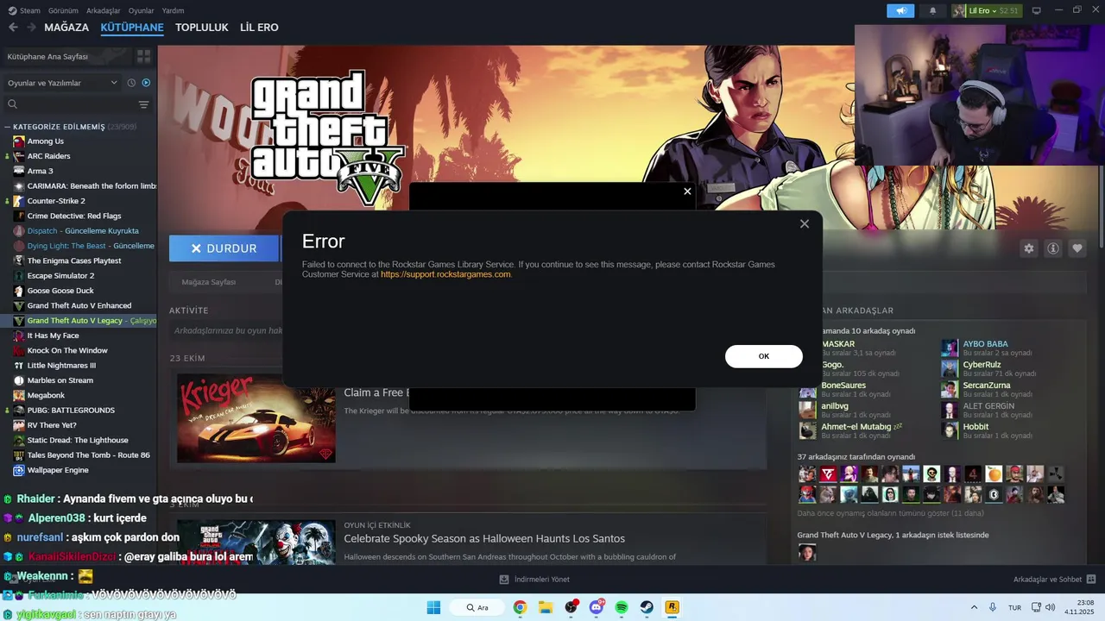Screen dimensions: 1105x621
Task: Go to Kütüphane Ana Sayfası
Action: (66, 56)
